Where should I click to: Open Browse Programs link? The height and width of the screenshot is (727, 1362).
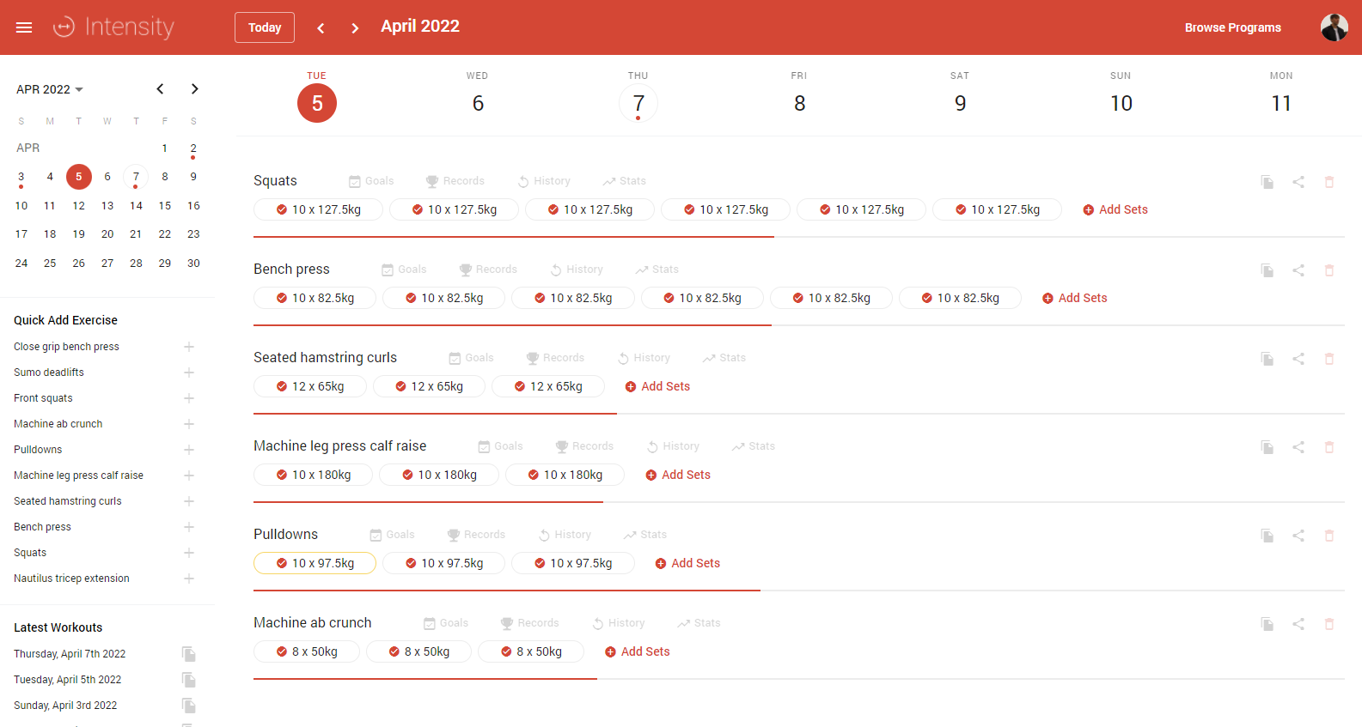coord(1232,27)
